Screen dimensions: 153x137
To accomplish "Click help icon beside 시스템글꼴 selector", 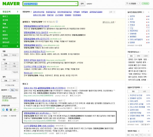I will point(140,4).
